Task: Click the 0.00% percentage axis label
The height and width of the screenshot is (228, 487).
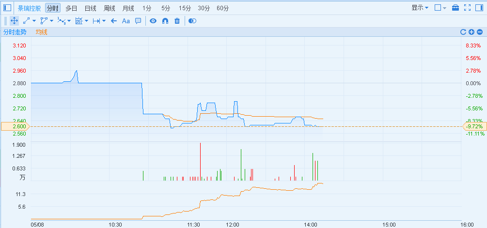Action: click(473, 83)
